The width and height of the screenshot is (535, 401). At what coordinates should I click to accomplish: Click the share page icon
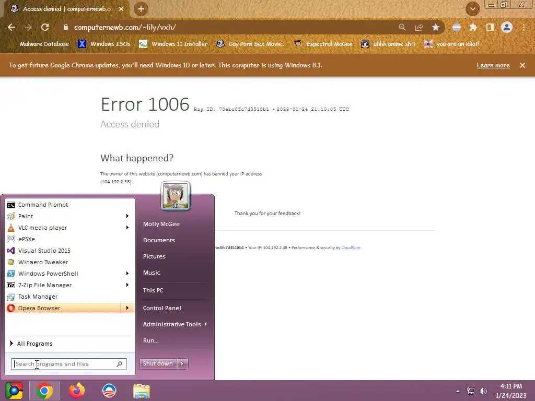(419, 27)
